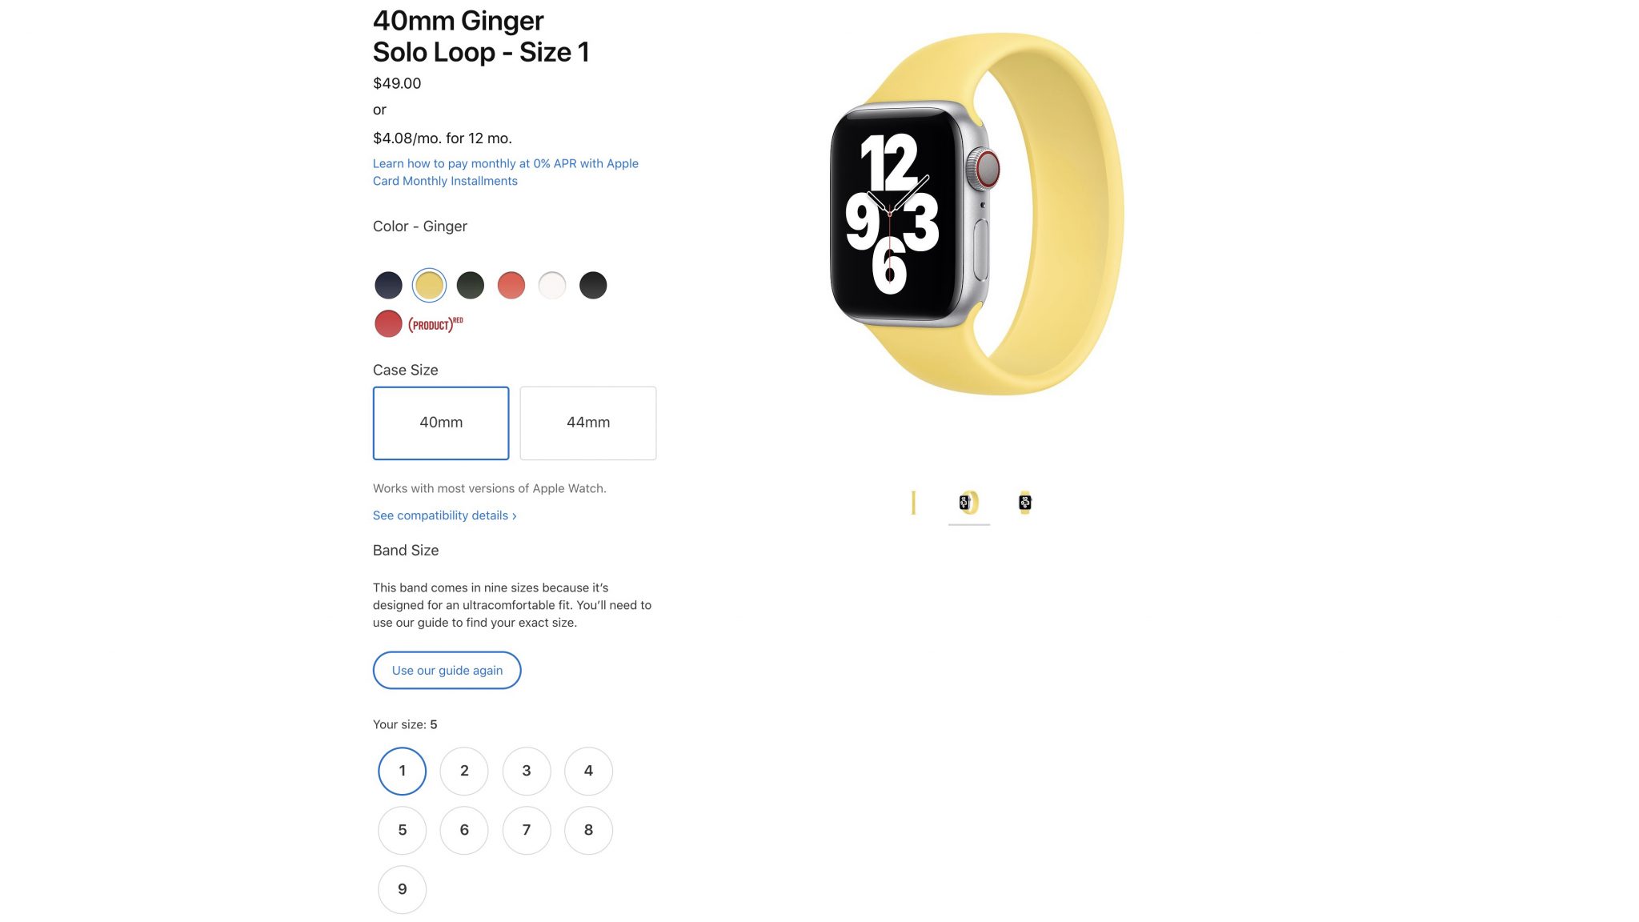Pick band size 3
The image size is (1639, 922).
pyautogui.click(x=527, y=771)
